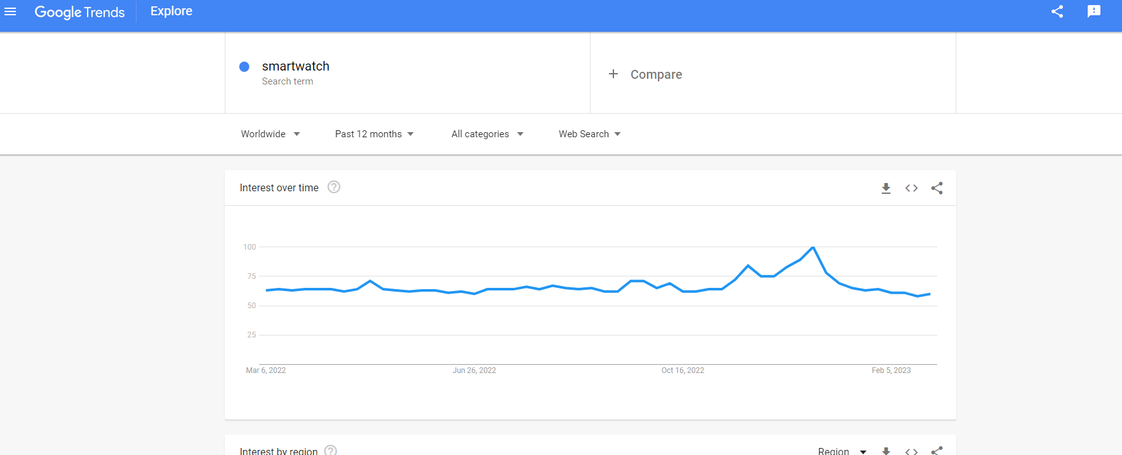The image size is (1122, 455).
Task: Open embed code for Interest over time
Action: [911, 188]
